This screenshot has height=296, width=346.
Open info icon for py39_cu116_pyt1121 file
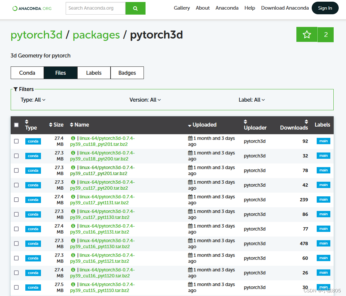73,255
